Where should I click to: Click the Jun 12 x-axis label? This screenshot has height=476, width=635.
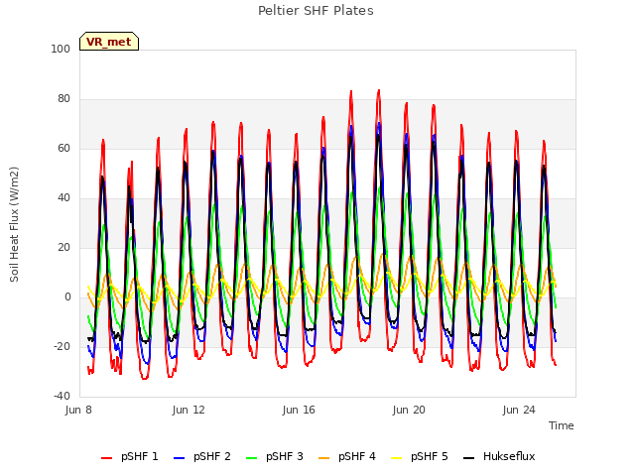(x=189, y=410)
